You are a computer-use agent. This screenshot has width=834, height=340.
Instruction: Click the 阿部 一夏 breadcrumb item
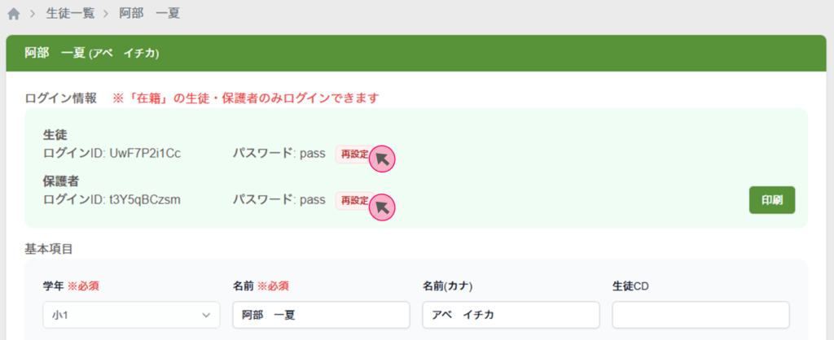150,14
